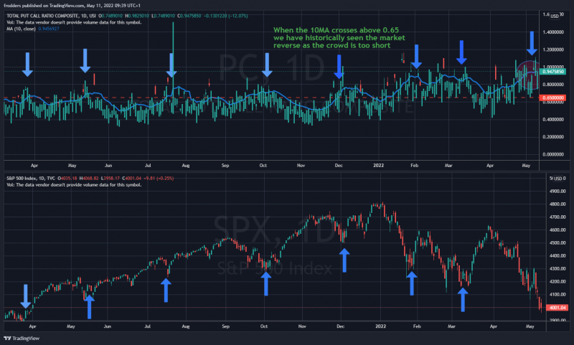Click the 'TOTAL PUT CALL RATIO COMPOSITE, 1D' symbol title
Viewport: 574px width, 345px height.
pos(47,16)
